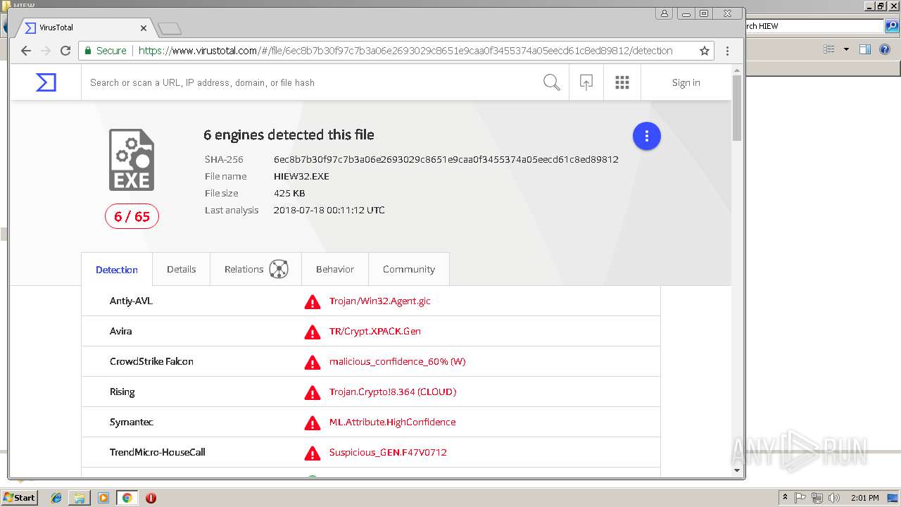
Task: Click the Relations graph icon
Action: tap(279, 269)
